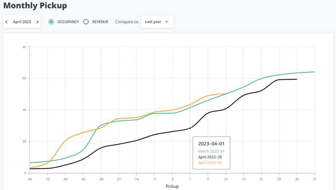Click the April 2022: 28 tooltip entry

pyautogui.click(x=210, y=157)
